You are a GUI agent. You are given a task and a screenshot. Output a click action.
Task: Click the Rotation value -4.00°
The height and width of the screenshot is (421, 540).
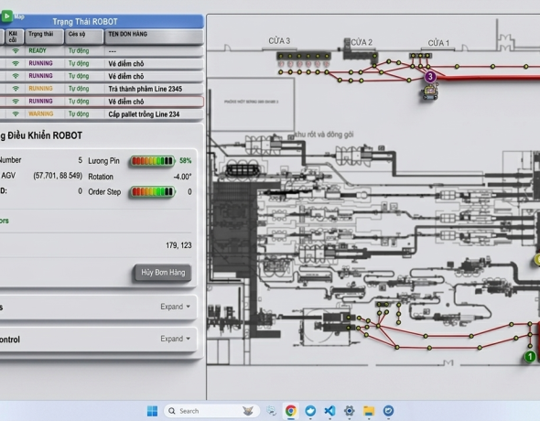coord(182,177)
